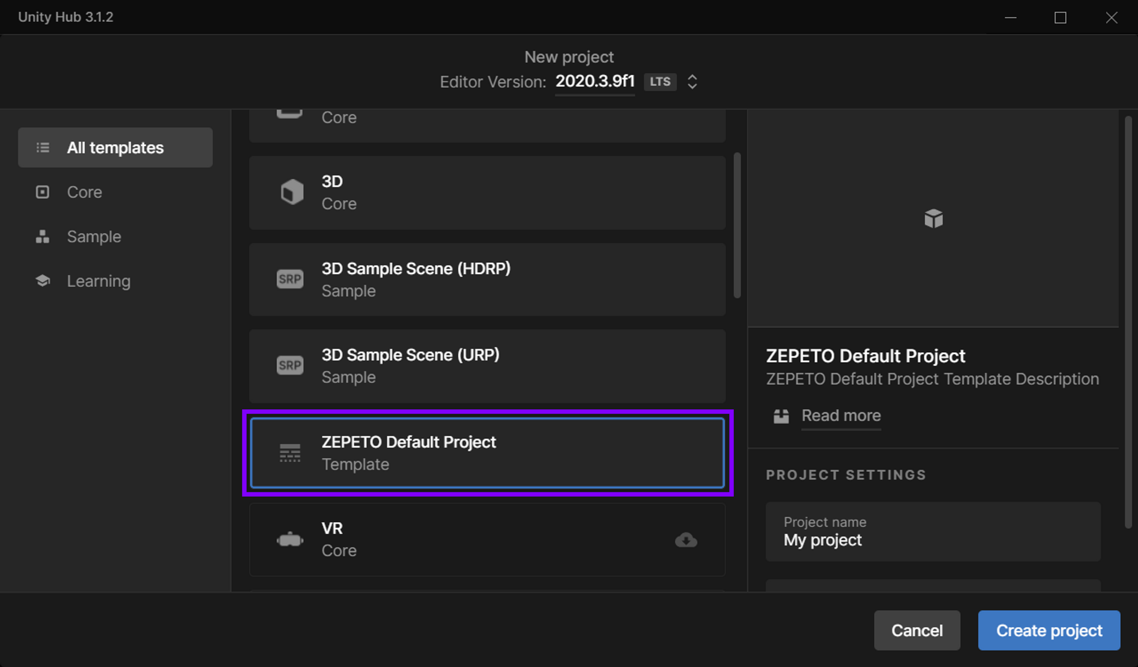Click the SRP icon for URP sample
Screen dimensions: 1138x667
(x=290, y=365)
